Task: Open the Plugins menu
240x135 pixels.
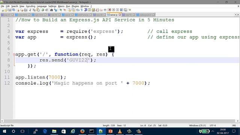Action: pyautogui.click(x=75, y=6)
